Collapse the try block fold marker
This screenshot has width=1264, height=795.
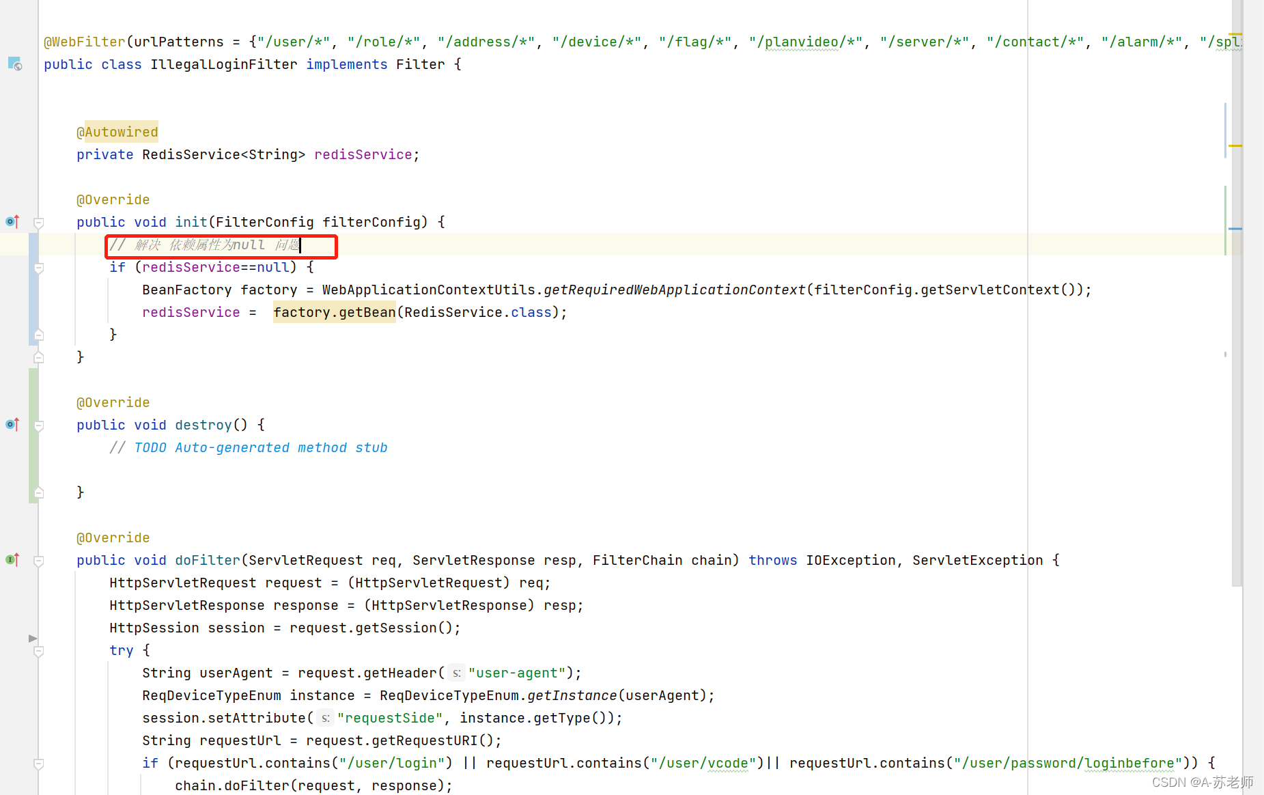pyautogui.click(x=39, y=651)
